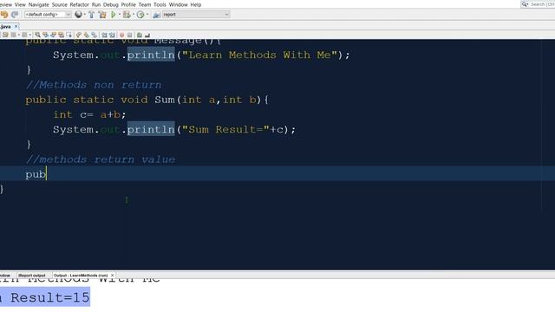Open the Debug menu

110,4
